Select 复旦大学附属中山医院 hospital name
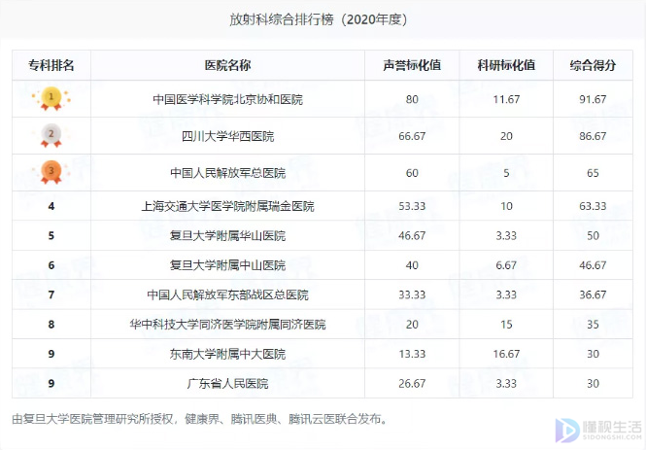Image resolution: width=646 pixels, height=450 pixels. (x=227, y=265)
